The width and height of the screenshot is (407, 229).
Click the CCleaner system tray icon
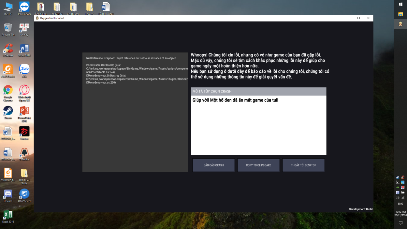[x=403, y=178]
